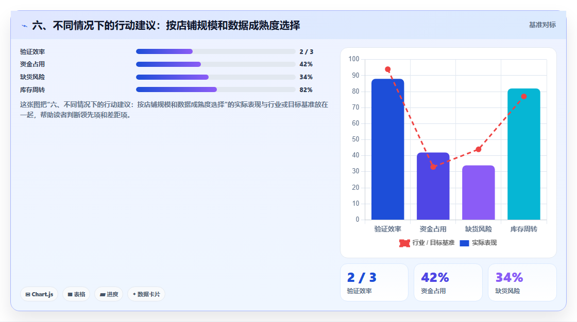Screen dimensions: 577x322
Task: Click the blue 实际表现 legend swatch
Action: coord(464,243)
